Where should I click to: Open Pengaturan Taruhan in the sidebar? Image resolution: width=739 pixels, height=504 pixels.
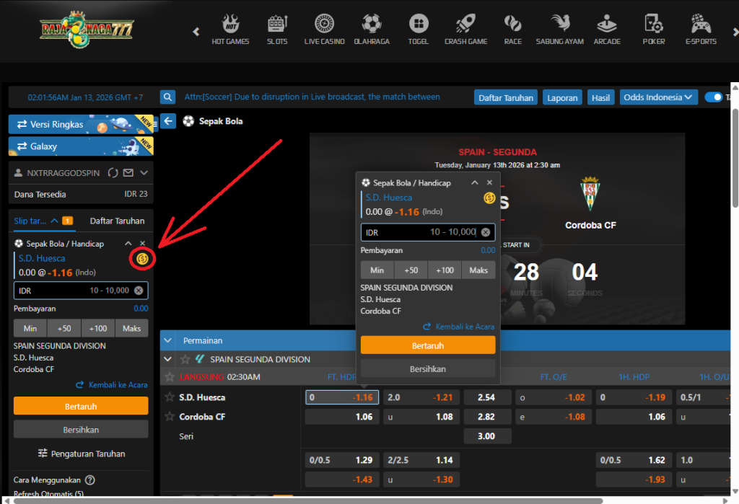pos(81,454)
